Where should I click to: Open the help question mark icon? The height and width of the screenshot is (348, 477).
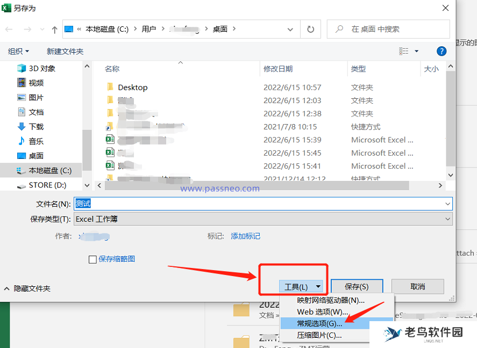(442, 51)
